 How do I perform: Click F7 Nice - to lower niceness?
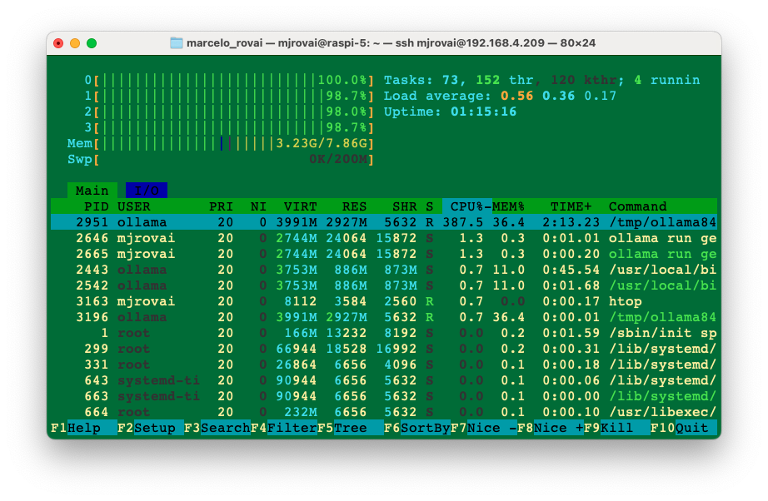[491, 428]
